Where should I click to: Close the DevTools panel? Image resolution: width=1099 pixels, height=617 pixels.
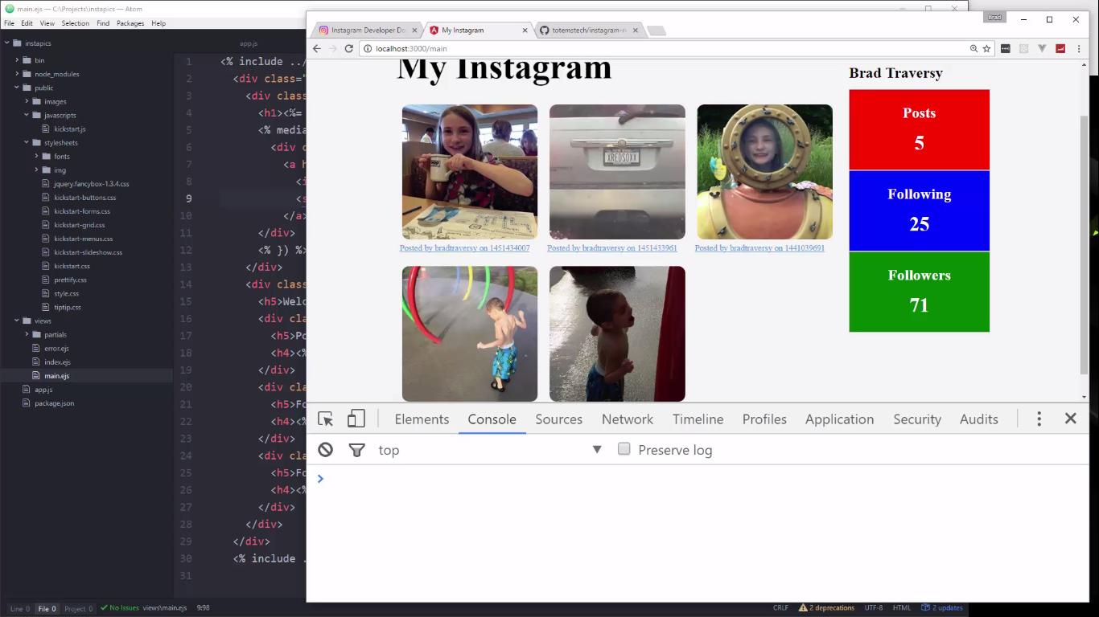pyautogui.click(x=1071, y=419)
